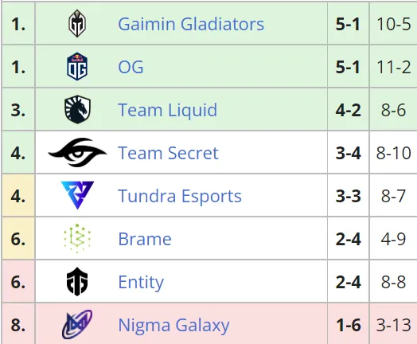Click the green Brame logo
The width and height of the screenshot is (417, 344).
[x=77, y=238]
